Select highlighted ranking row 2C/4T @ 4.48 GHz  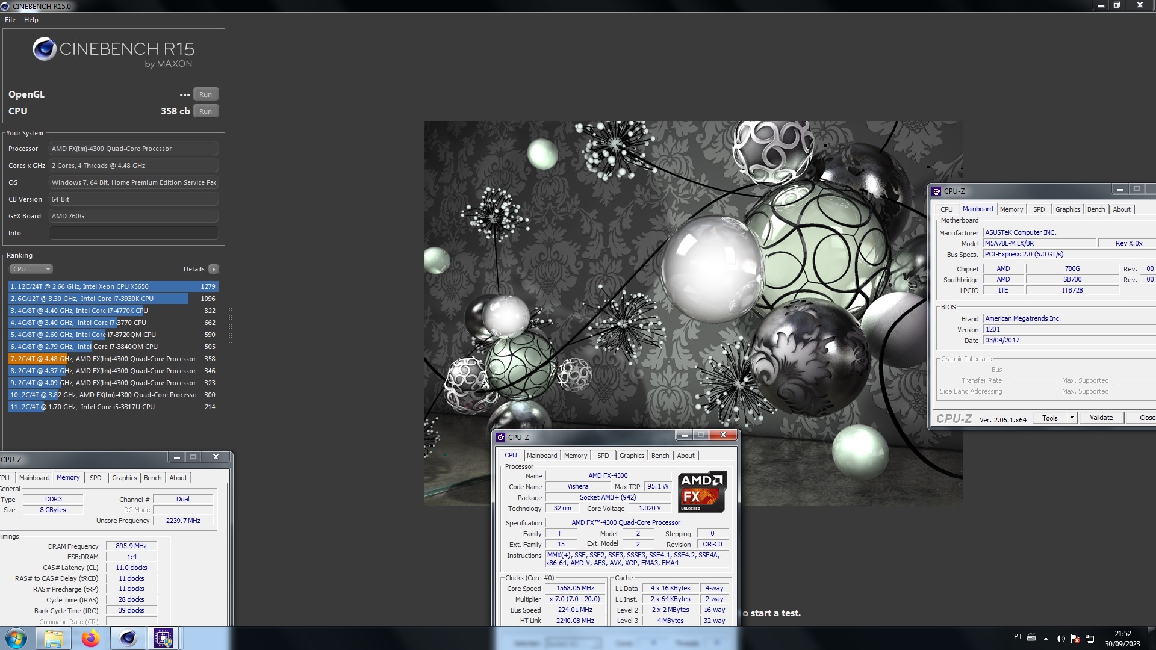coord(113,359)
